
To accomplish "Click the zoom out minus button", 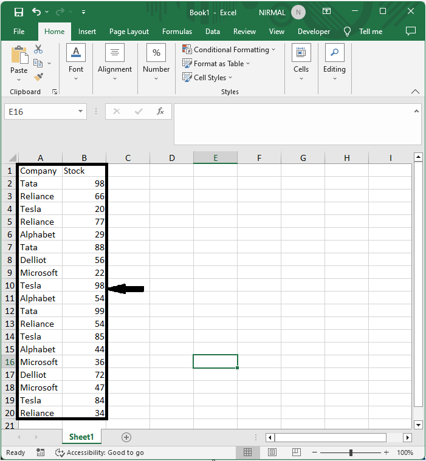I will point(315,452).
